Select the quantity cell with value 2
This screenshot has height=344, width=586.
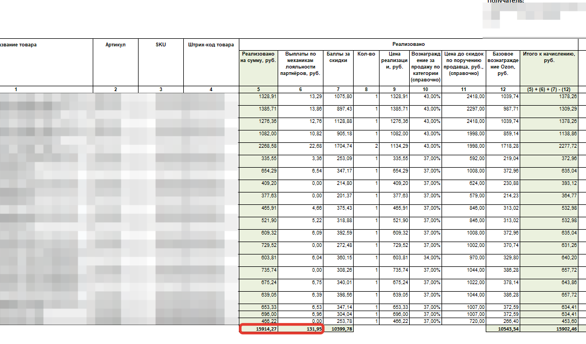pos(366,146)
